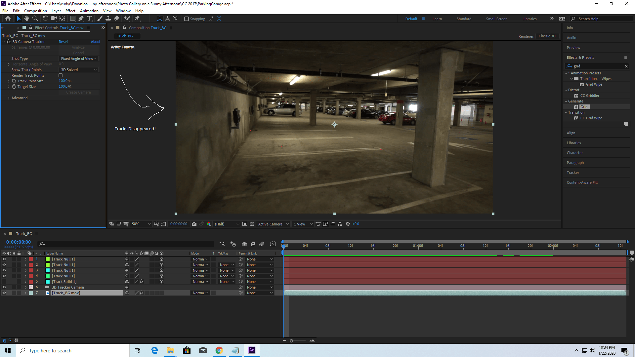Viewport: 635px width, 357px height.
Task: Select the Zoom tool in toolbar
Action: click(x=35, y=19)
